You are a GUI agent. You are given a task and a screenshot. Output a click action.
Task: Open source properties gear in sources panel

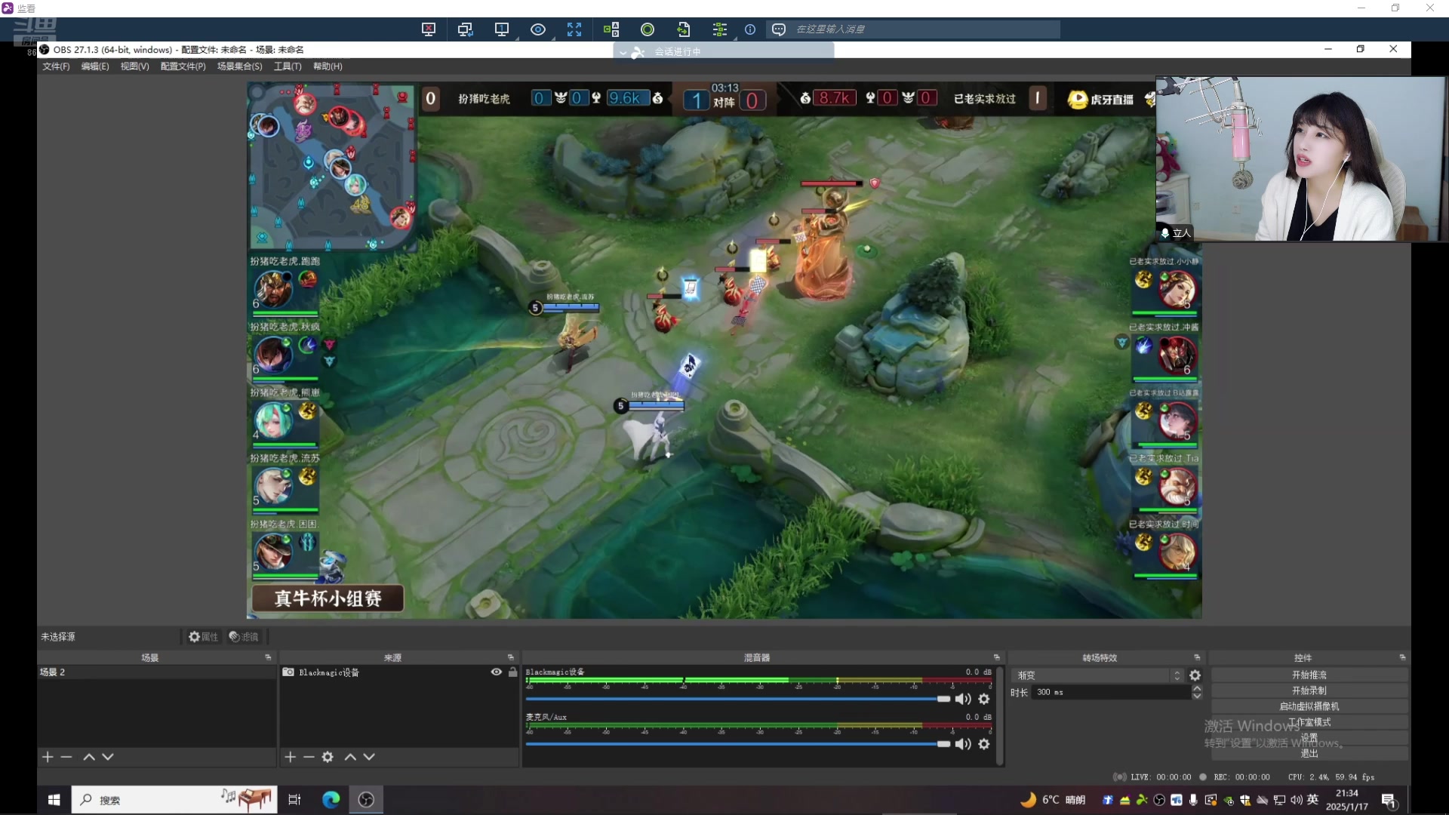tap(328, 757)
